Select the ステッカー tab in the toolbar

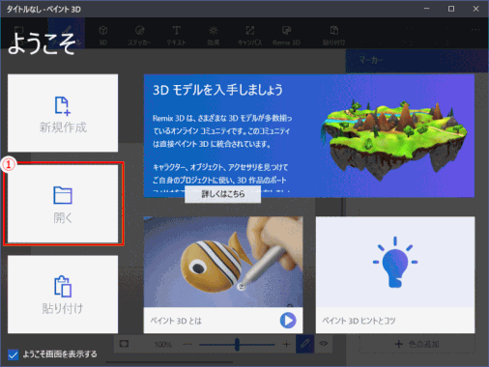coord(139,35)
